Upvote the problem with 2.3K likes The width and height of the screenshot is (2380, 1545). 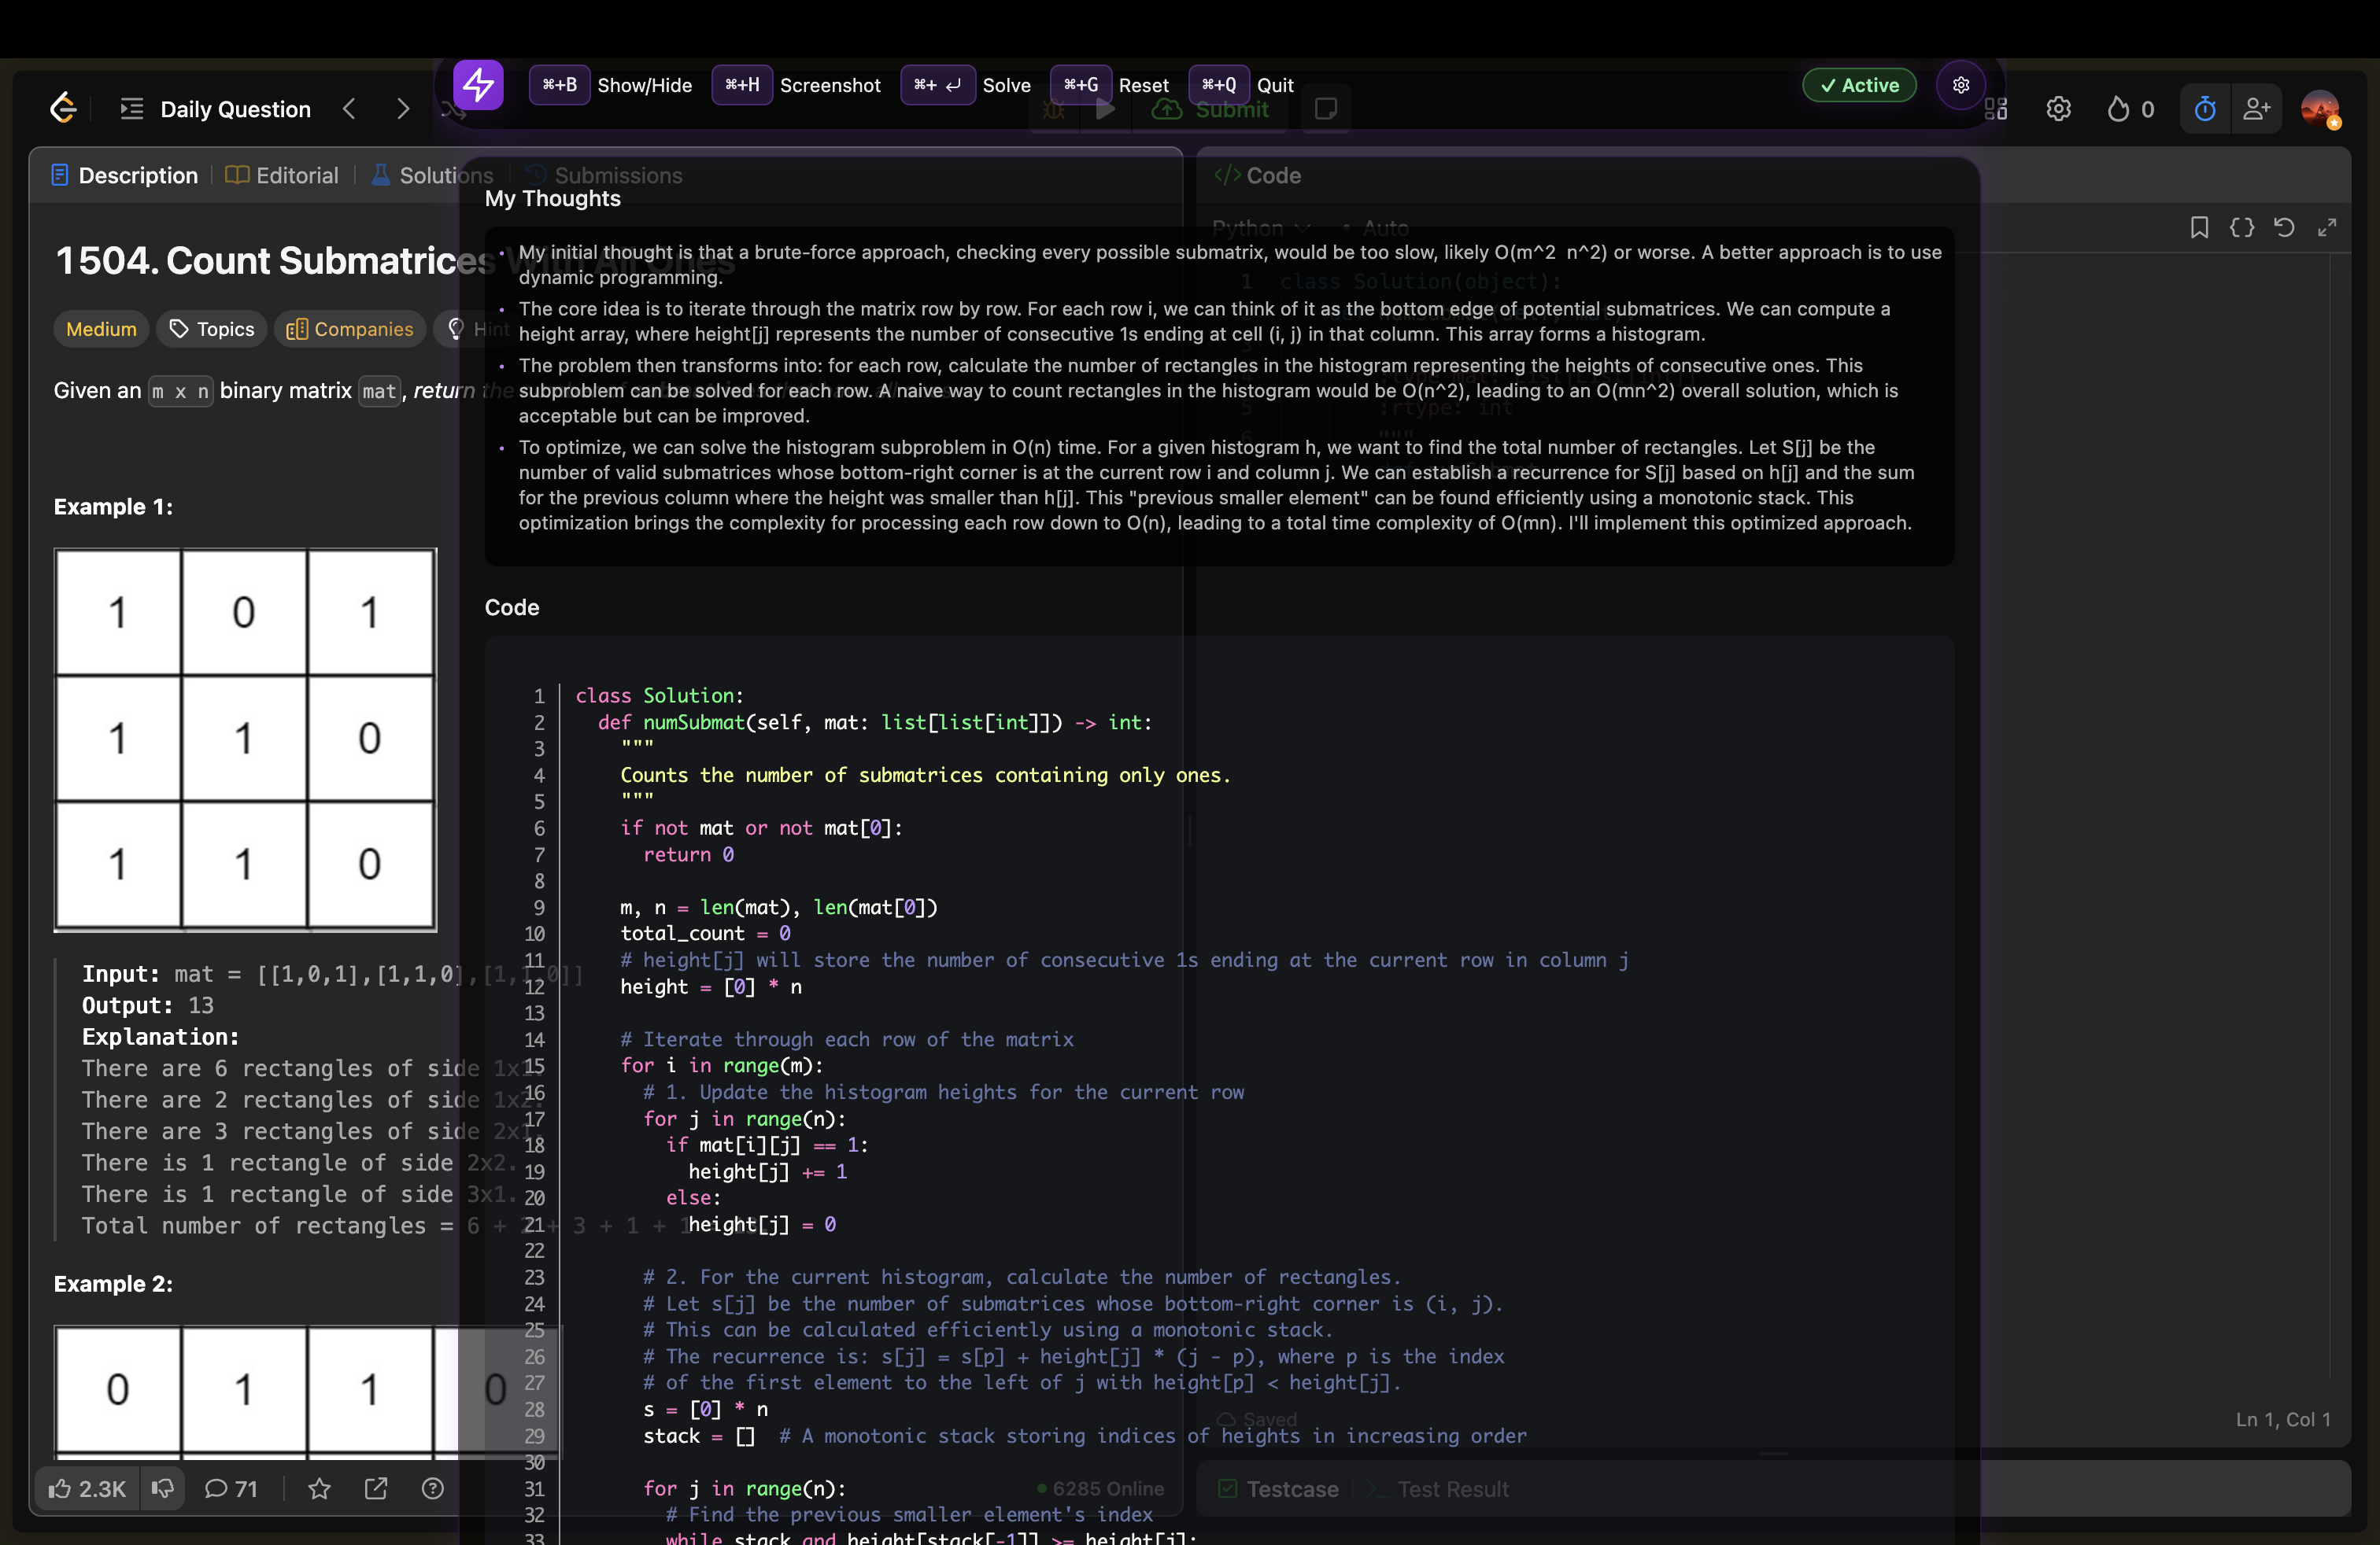pos(87,1488)
